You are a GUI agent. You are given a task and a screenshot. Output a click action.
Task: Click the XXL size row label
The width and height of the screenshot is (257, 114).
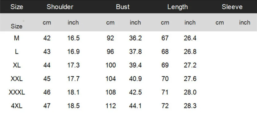pos(17,79)
